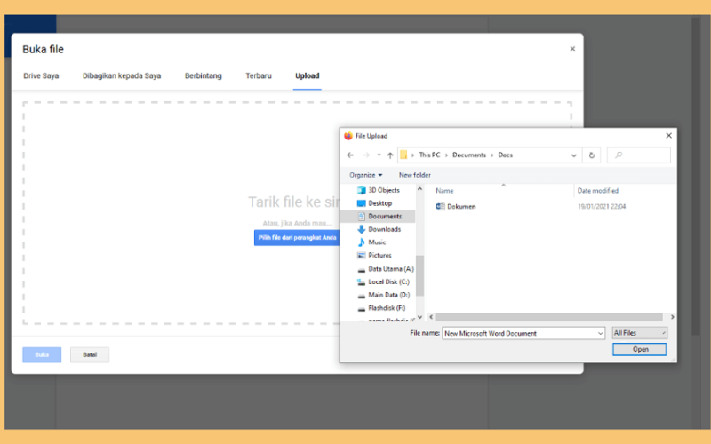Close the Buka file dialog

tap(572, 49)
